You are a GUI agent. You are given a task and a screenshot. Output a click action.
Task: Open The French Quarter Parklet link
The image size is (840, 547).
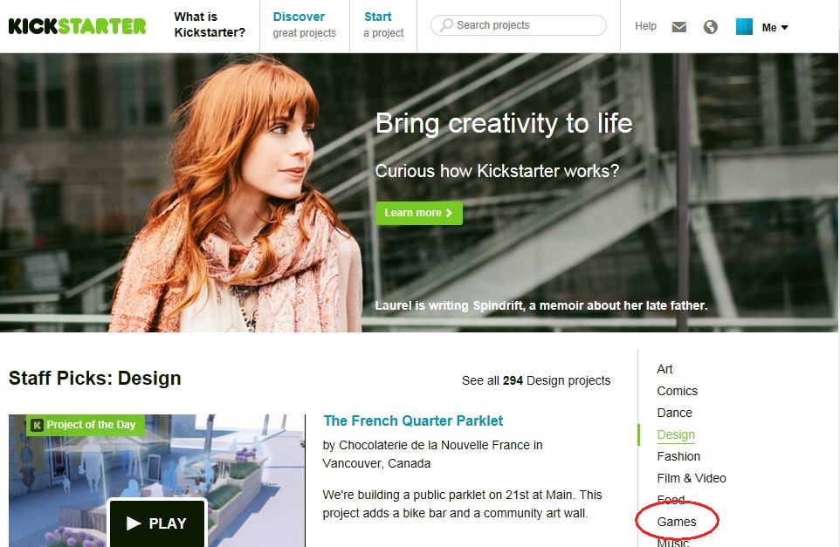click(x=413, y=421)
